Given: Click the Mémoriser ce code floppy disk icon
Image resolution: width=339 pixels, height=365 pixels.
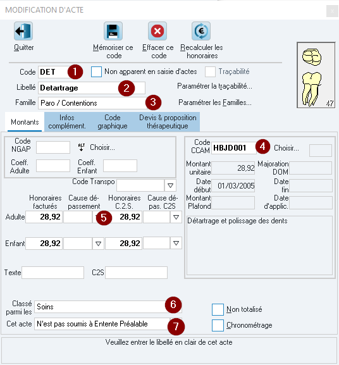Looking at the screenshot, I should (113, 31).
